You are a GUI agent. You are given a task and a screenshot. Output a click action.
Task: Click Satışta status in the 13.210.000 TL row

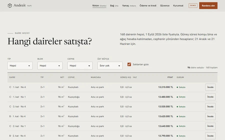point(181,87)
